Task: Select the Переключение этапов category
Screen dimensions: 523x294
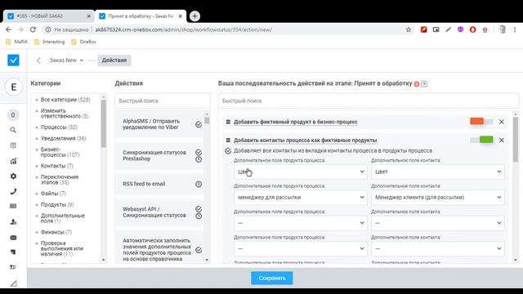Action: (x=60, y=180)
